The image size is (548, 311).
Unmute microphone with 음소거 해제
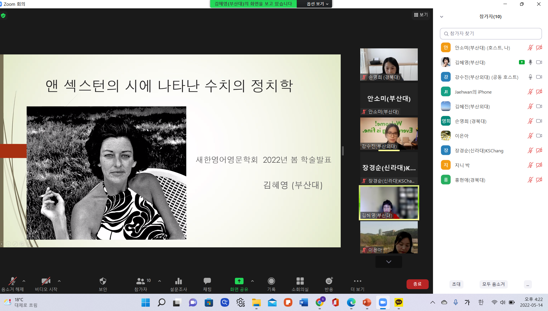pos(12,284)
